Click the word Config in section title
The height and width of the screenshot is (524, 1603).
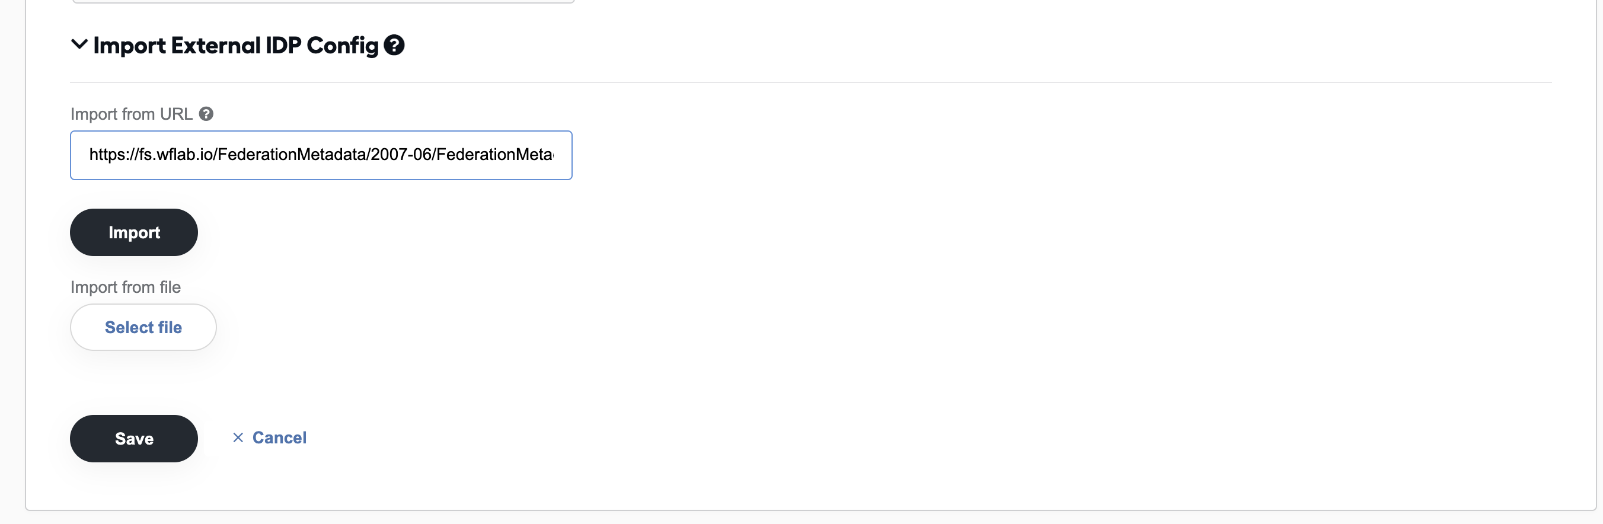pos(342,46)
